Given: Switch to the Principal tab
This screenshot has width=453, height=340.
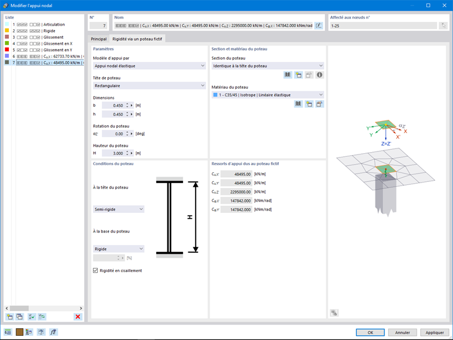Looking at the screenshot, I should coord(98,39).
